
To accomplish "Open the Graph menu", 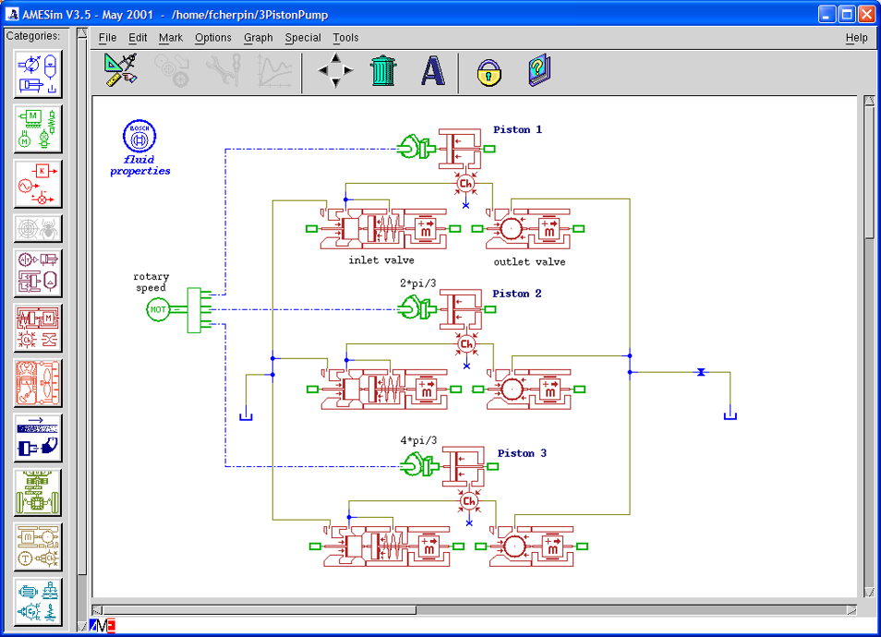I will pos(258,38).
